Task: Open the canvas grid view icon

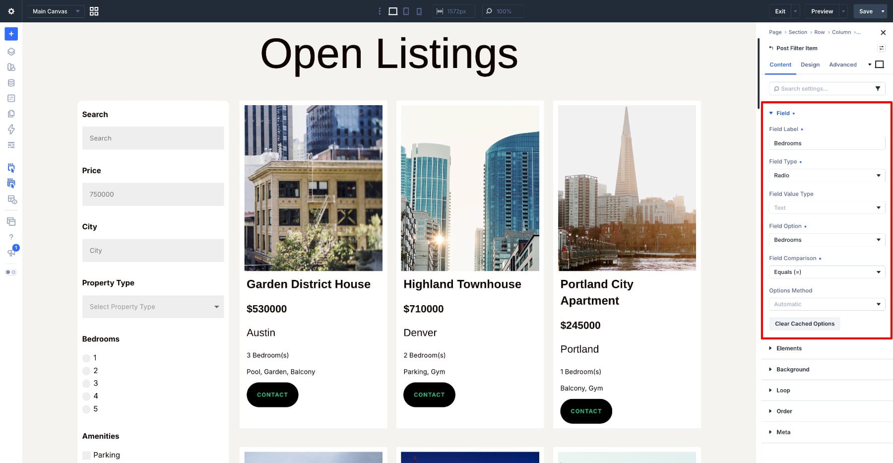Action: (x=94, y=11)
